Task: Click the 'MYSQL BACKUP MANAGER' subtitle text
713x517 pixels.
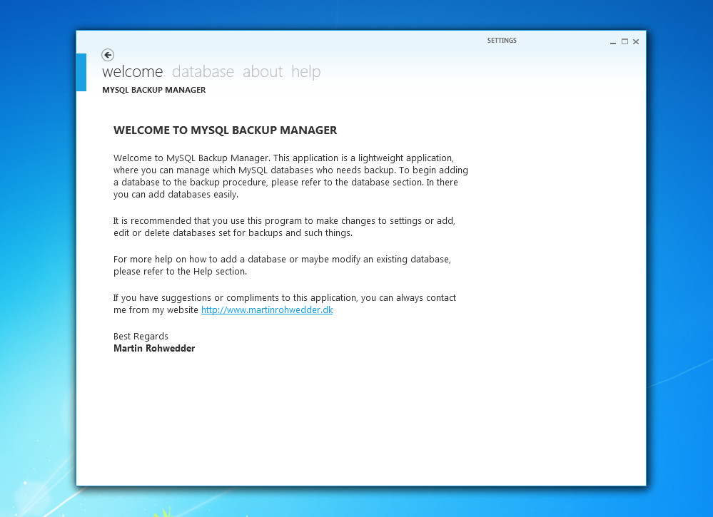Action: point(153,90)
